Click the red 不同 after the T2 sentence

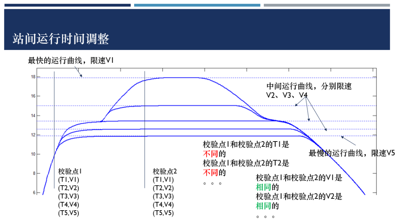(x=211, y=173)
